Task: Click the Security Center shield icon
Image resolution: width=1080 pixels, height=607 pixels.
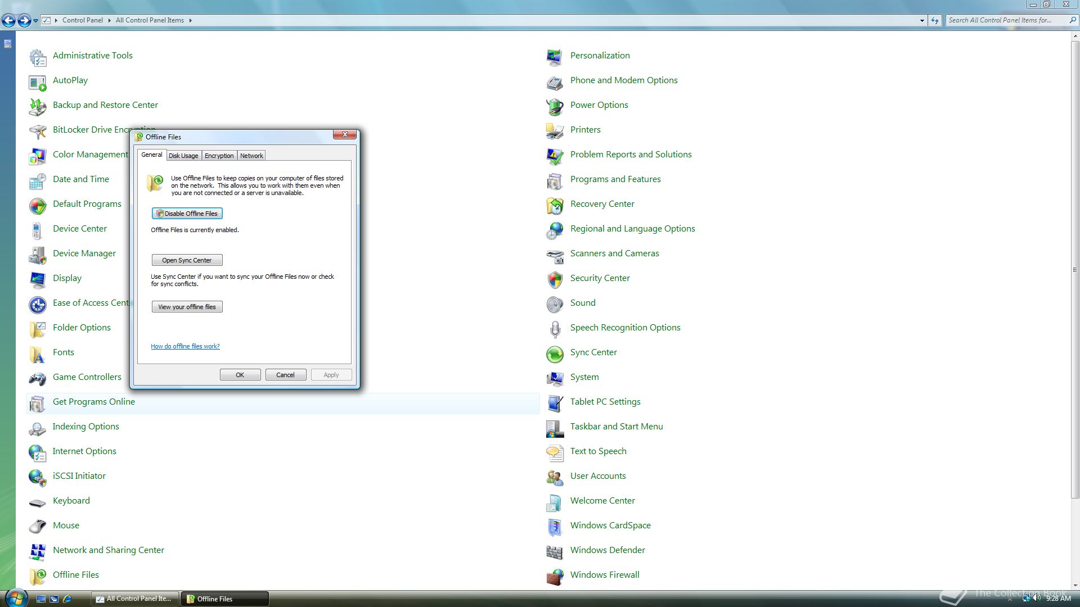Action: pyautogui.click(x=555, y=279)
